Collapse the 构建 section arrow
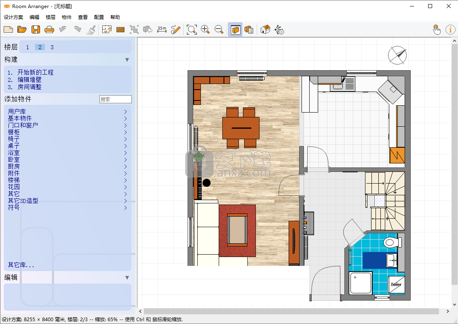 pos(127,60)
